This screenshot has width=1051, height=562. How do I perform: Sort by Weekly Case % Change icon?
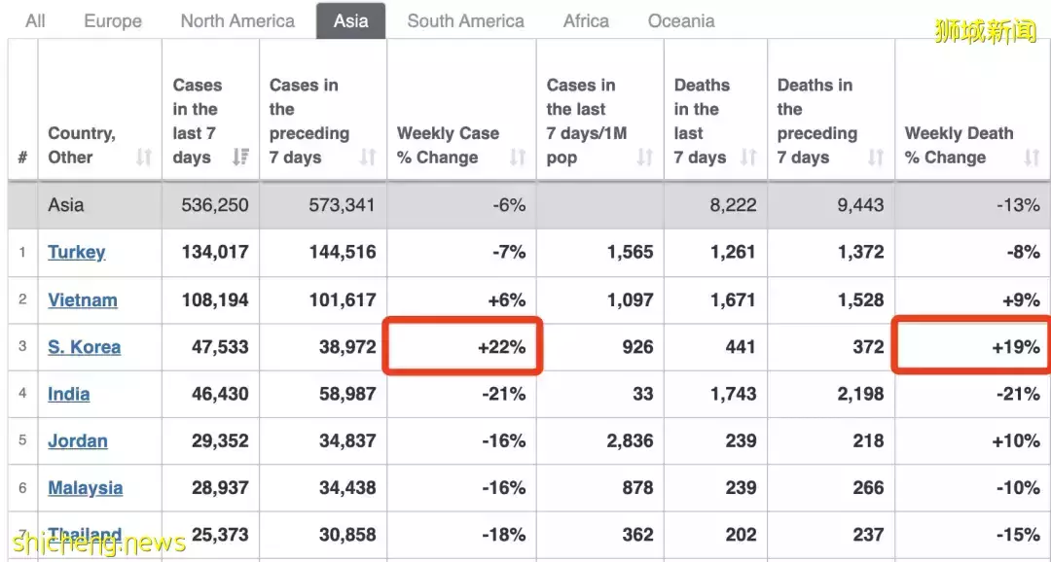point(518,158)
